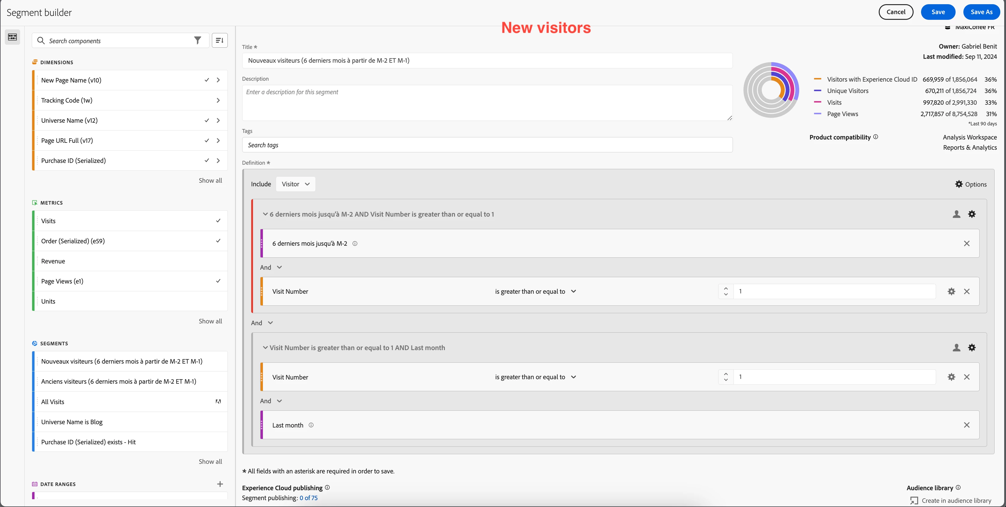This screenshot has height=507, width=1006.
Task: Open the Include Visitor dropdown
Action: click(x=295, y=184)
